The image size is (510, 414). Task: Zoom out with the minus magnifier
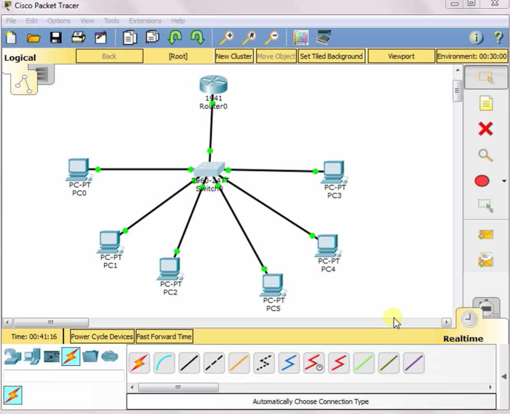(x=271, y=38)
